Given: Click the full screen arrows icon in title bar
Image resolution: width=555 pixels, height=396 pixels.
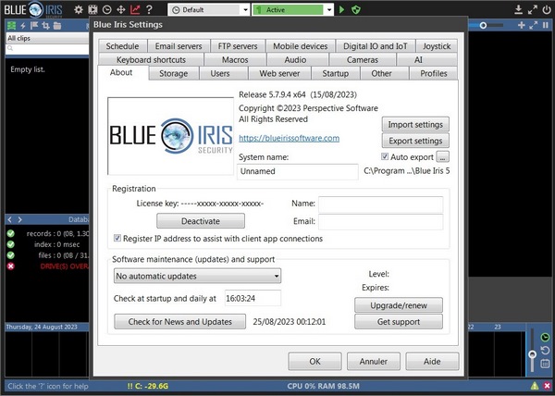Looking at the screenshot, I should [533, 9].
